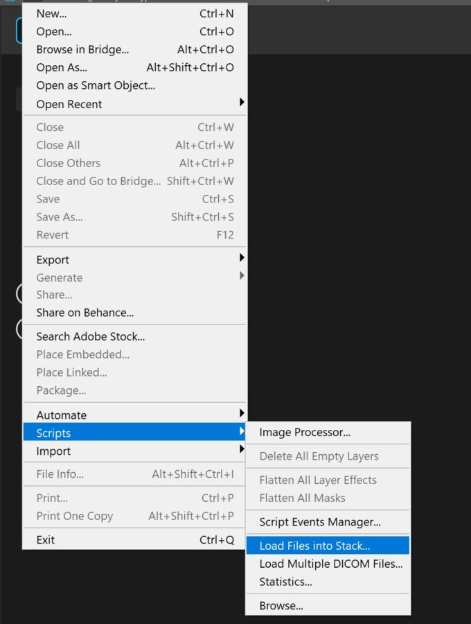The width and height of the screenshot is (471, 624).
Task: Run the Statistics... script
Action: click(328, 582)
